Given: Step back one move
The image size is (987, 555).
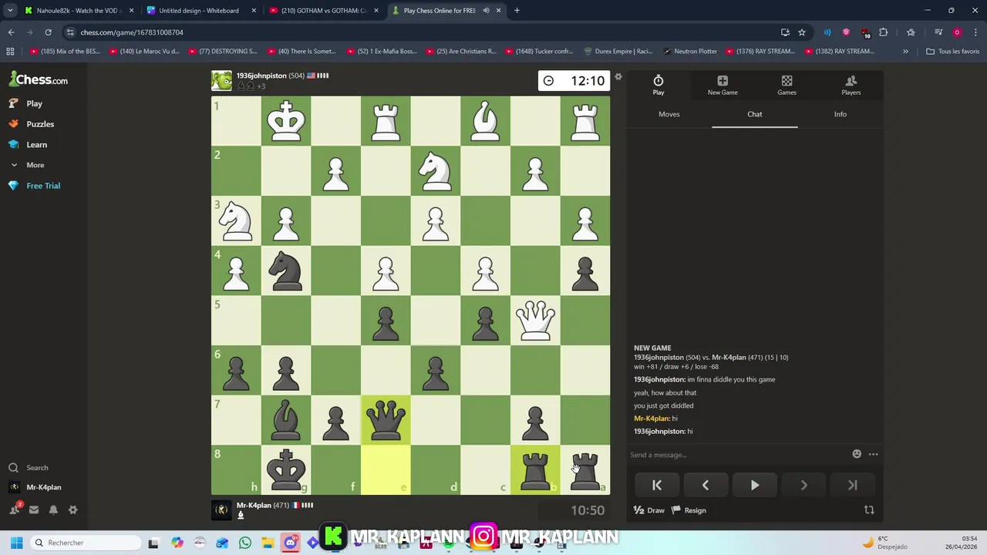Looking at the screenshot, I should pyautogui.click(x=706, y=485).
